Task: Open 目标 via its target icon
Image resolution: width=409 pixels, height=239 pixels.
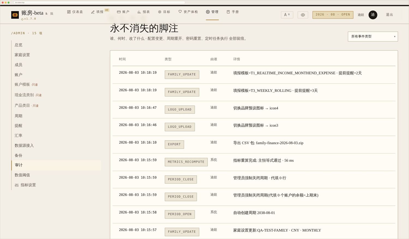Action: [160, 12]
